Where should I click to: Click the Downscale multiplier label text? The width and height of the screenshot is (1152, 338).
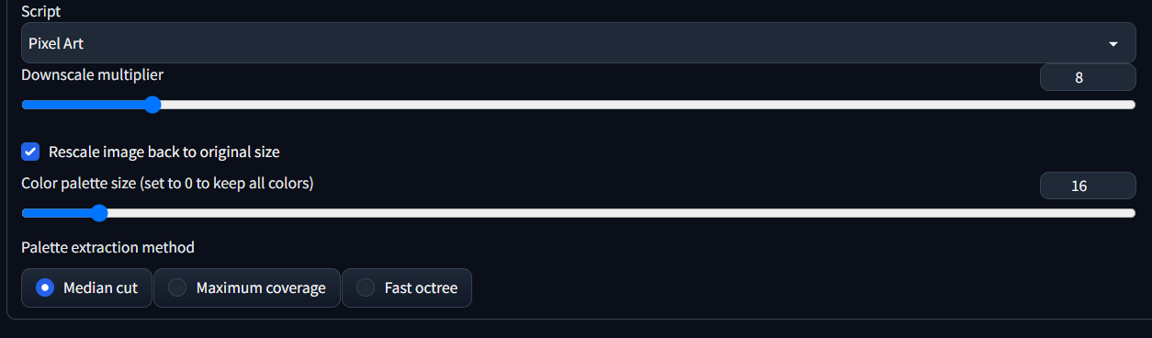pyautogui.click(x=93, y=74)
